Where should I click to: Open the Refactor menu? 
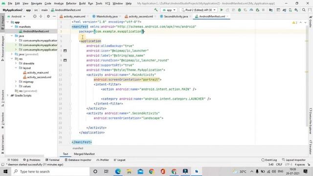point(71,3)
